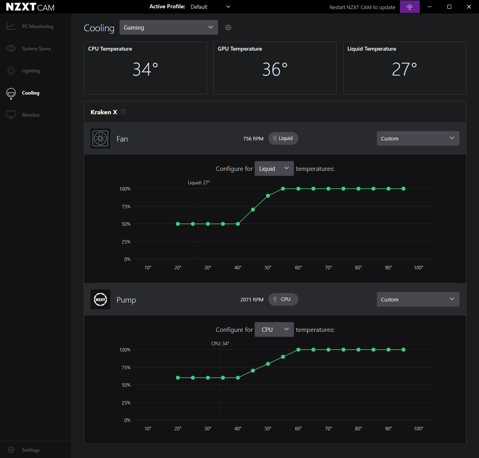Click the red Kraken X warning icon
The width and height of the screenshot is (479, 458).
(123, 112)
